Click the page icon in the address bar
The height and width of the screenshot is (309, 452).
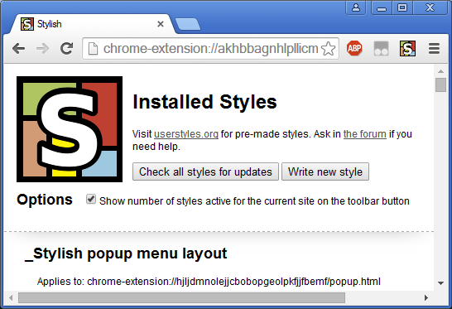click(x=93, y=49)
